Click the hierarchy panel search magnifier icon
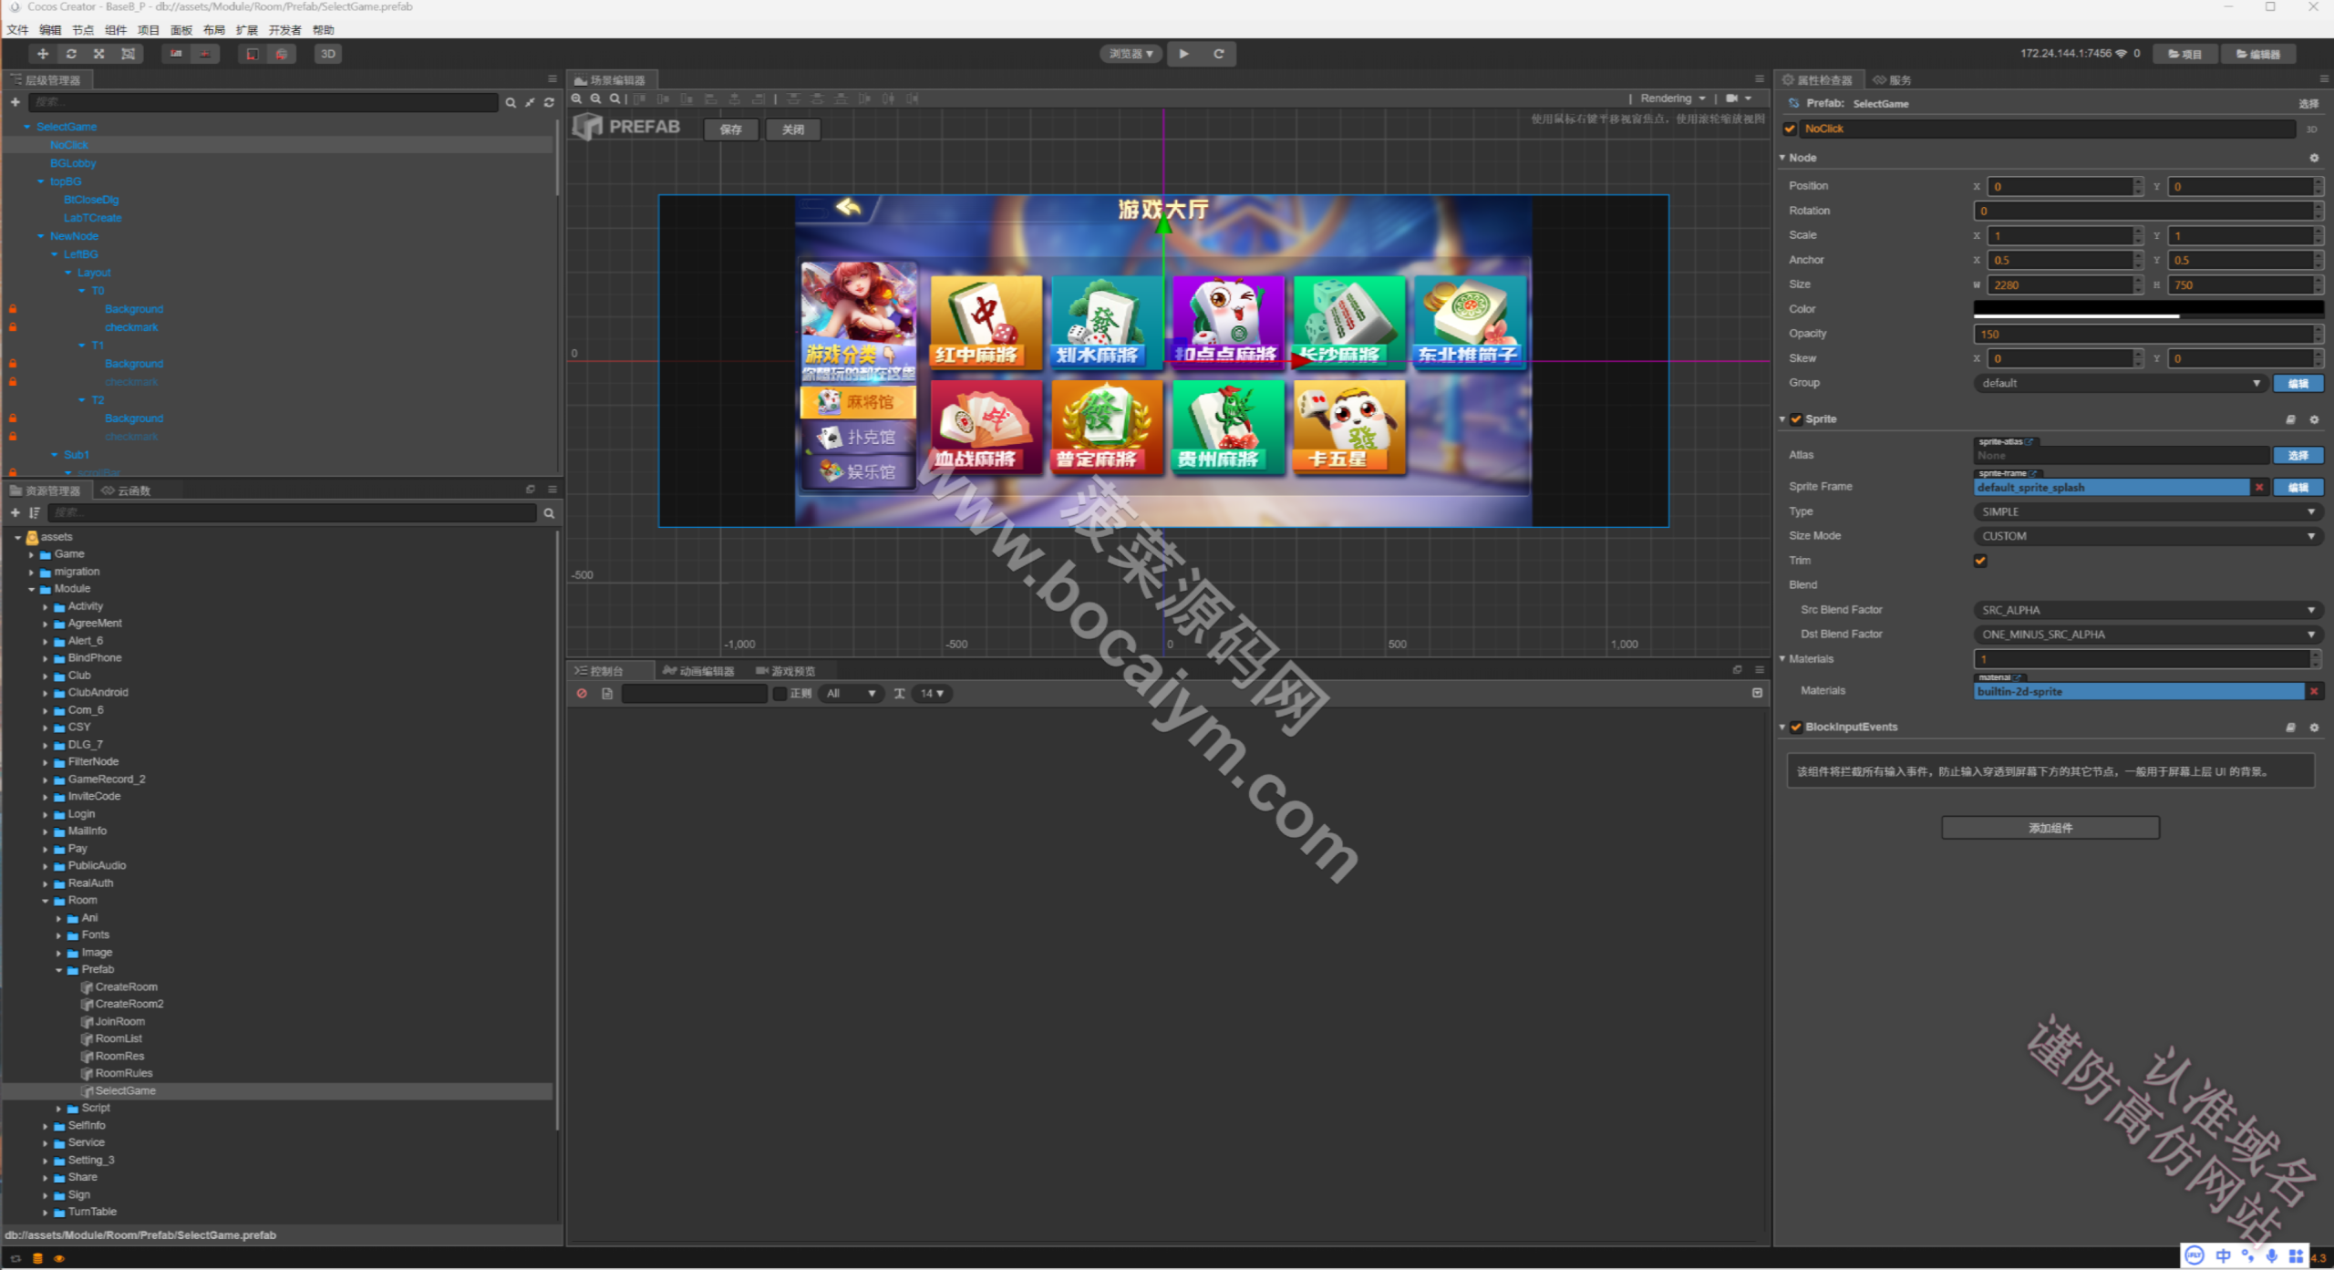 (x=511, y=103)
